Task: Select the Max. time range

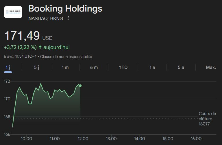Action: pyautogui.click(x=211, y=67)
